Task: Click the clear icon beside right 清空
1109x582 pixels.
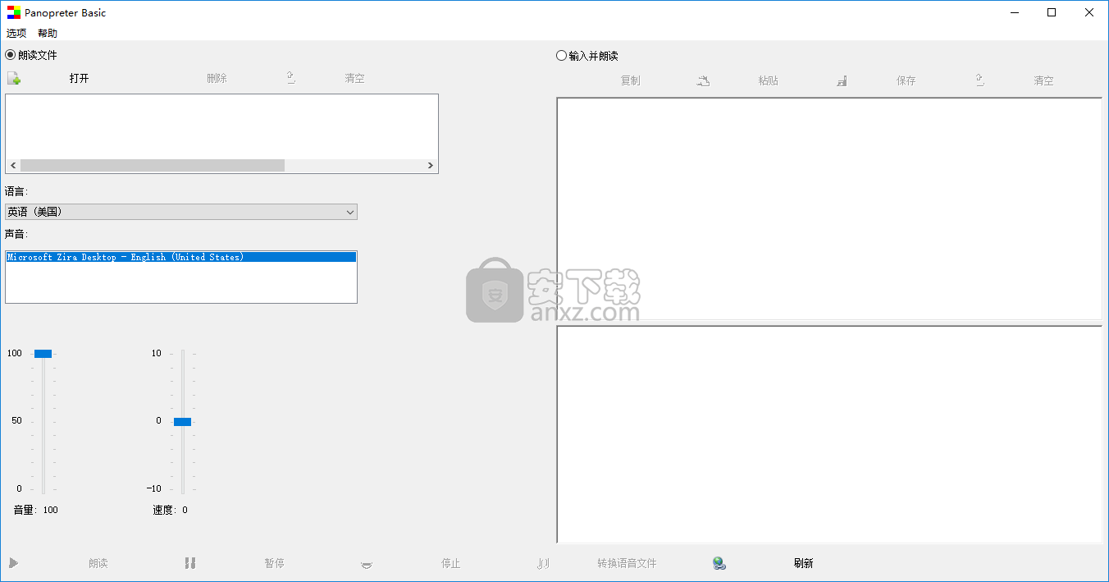Action: (979, 80)
